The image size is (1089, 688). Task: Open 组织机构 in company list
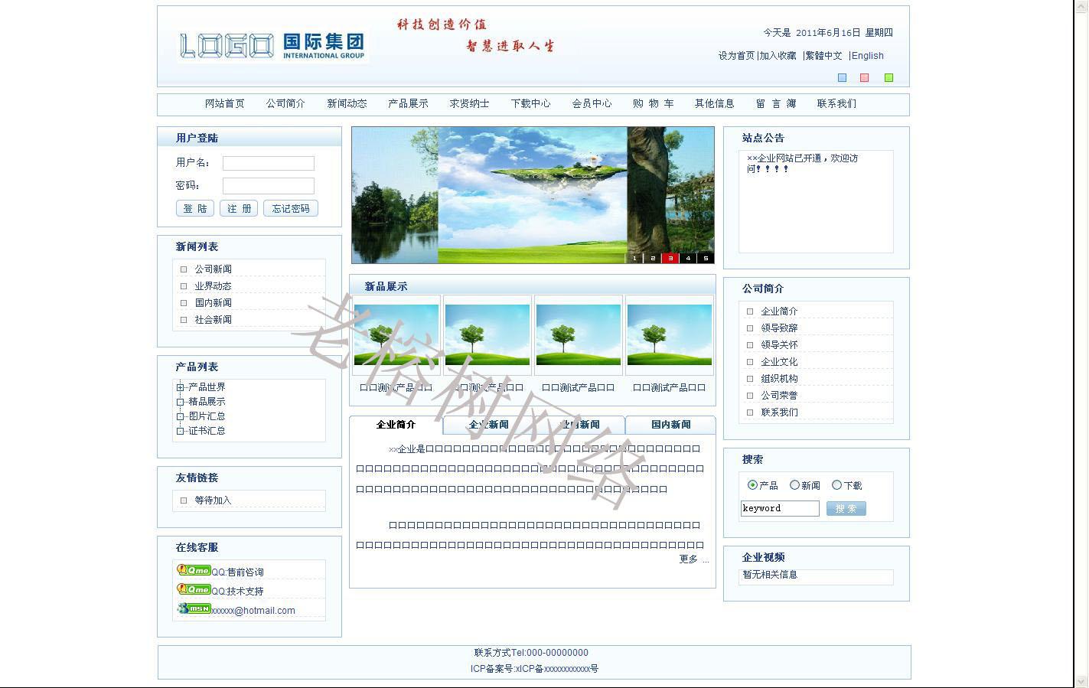pyautogui.click(x=779, y=379)
